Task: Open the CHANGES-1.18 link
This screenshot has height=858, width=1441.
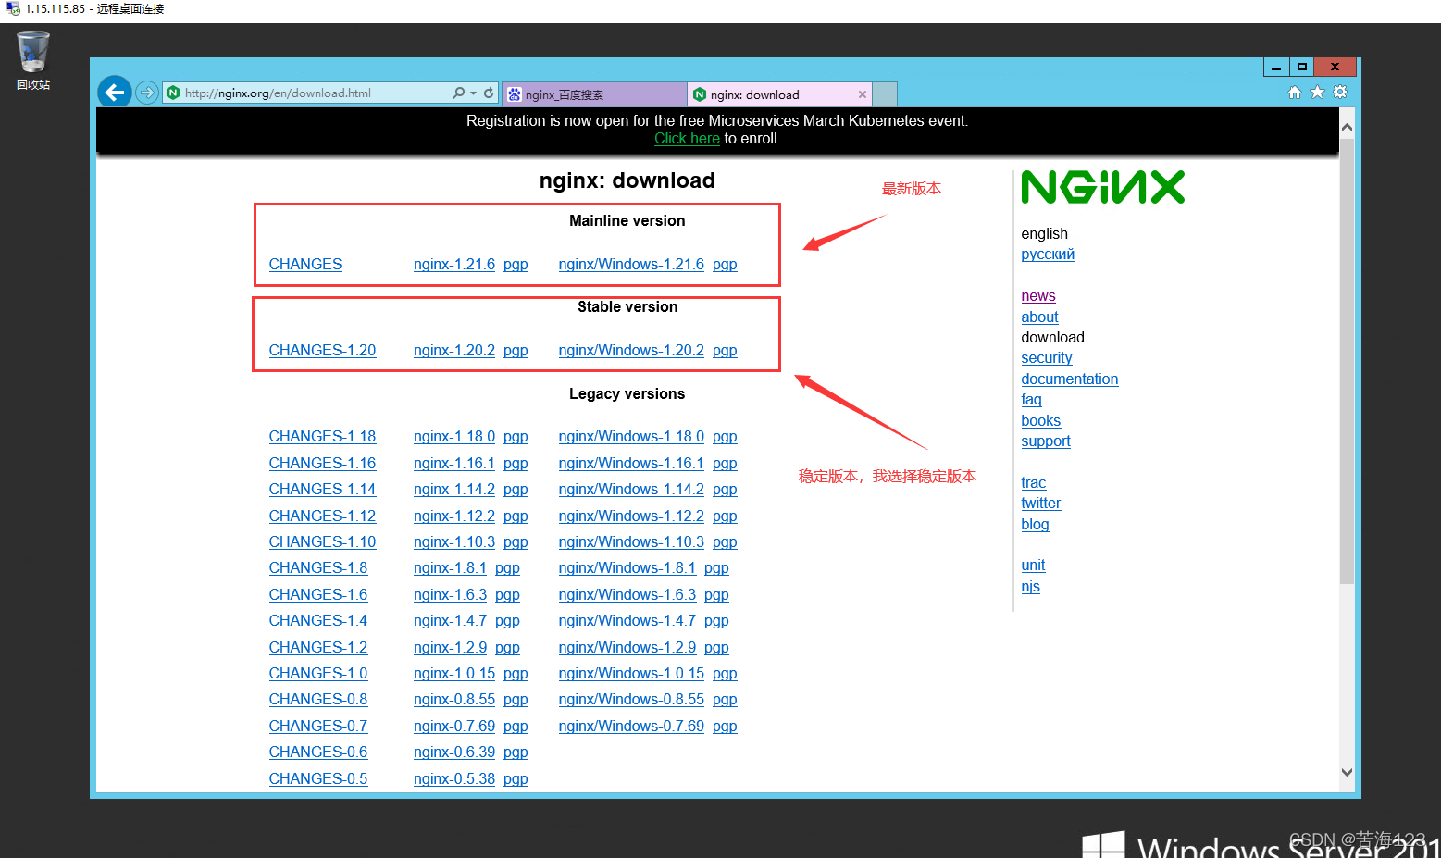Action: pyautogui.click(x=322, y=436)
